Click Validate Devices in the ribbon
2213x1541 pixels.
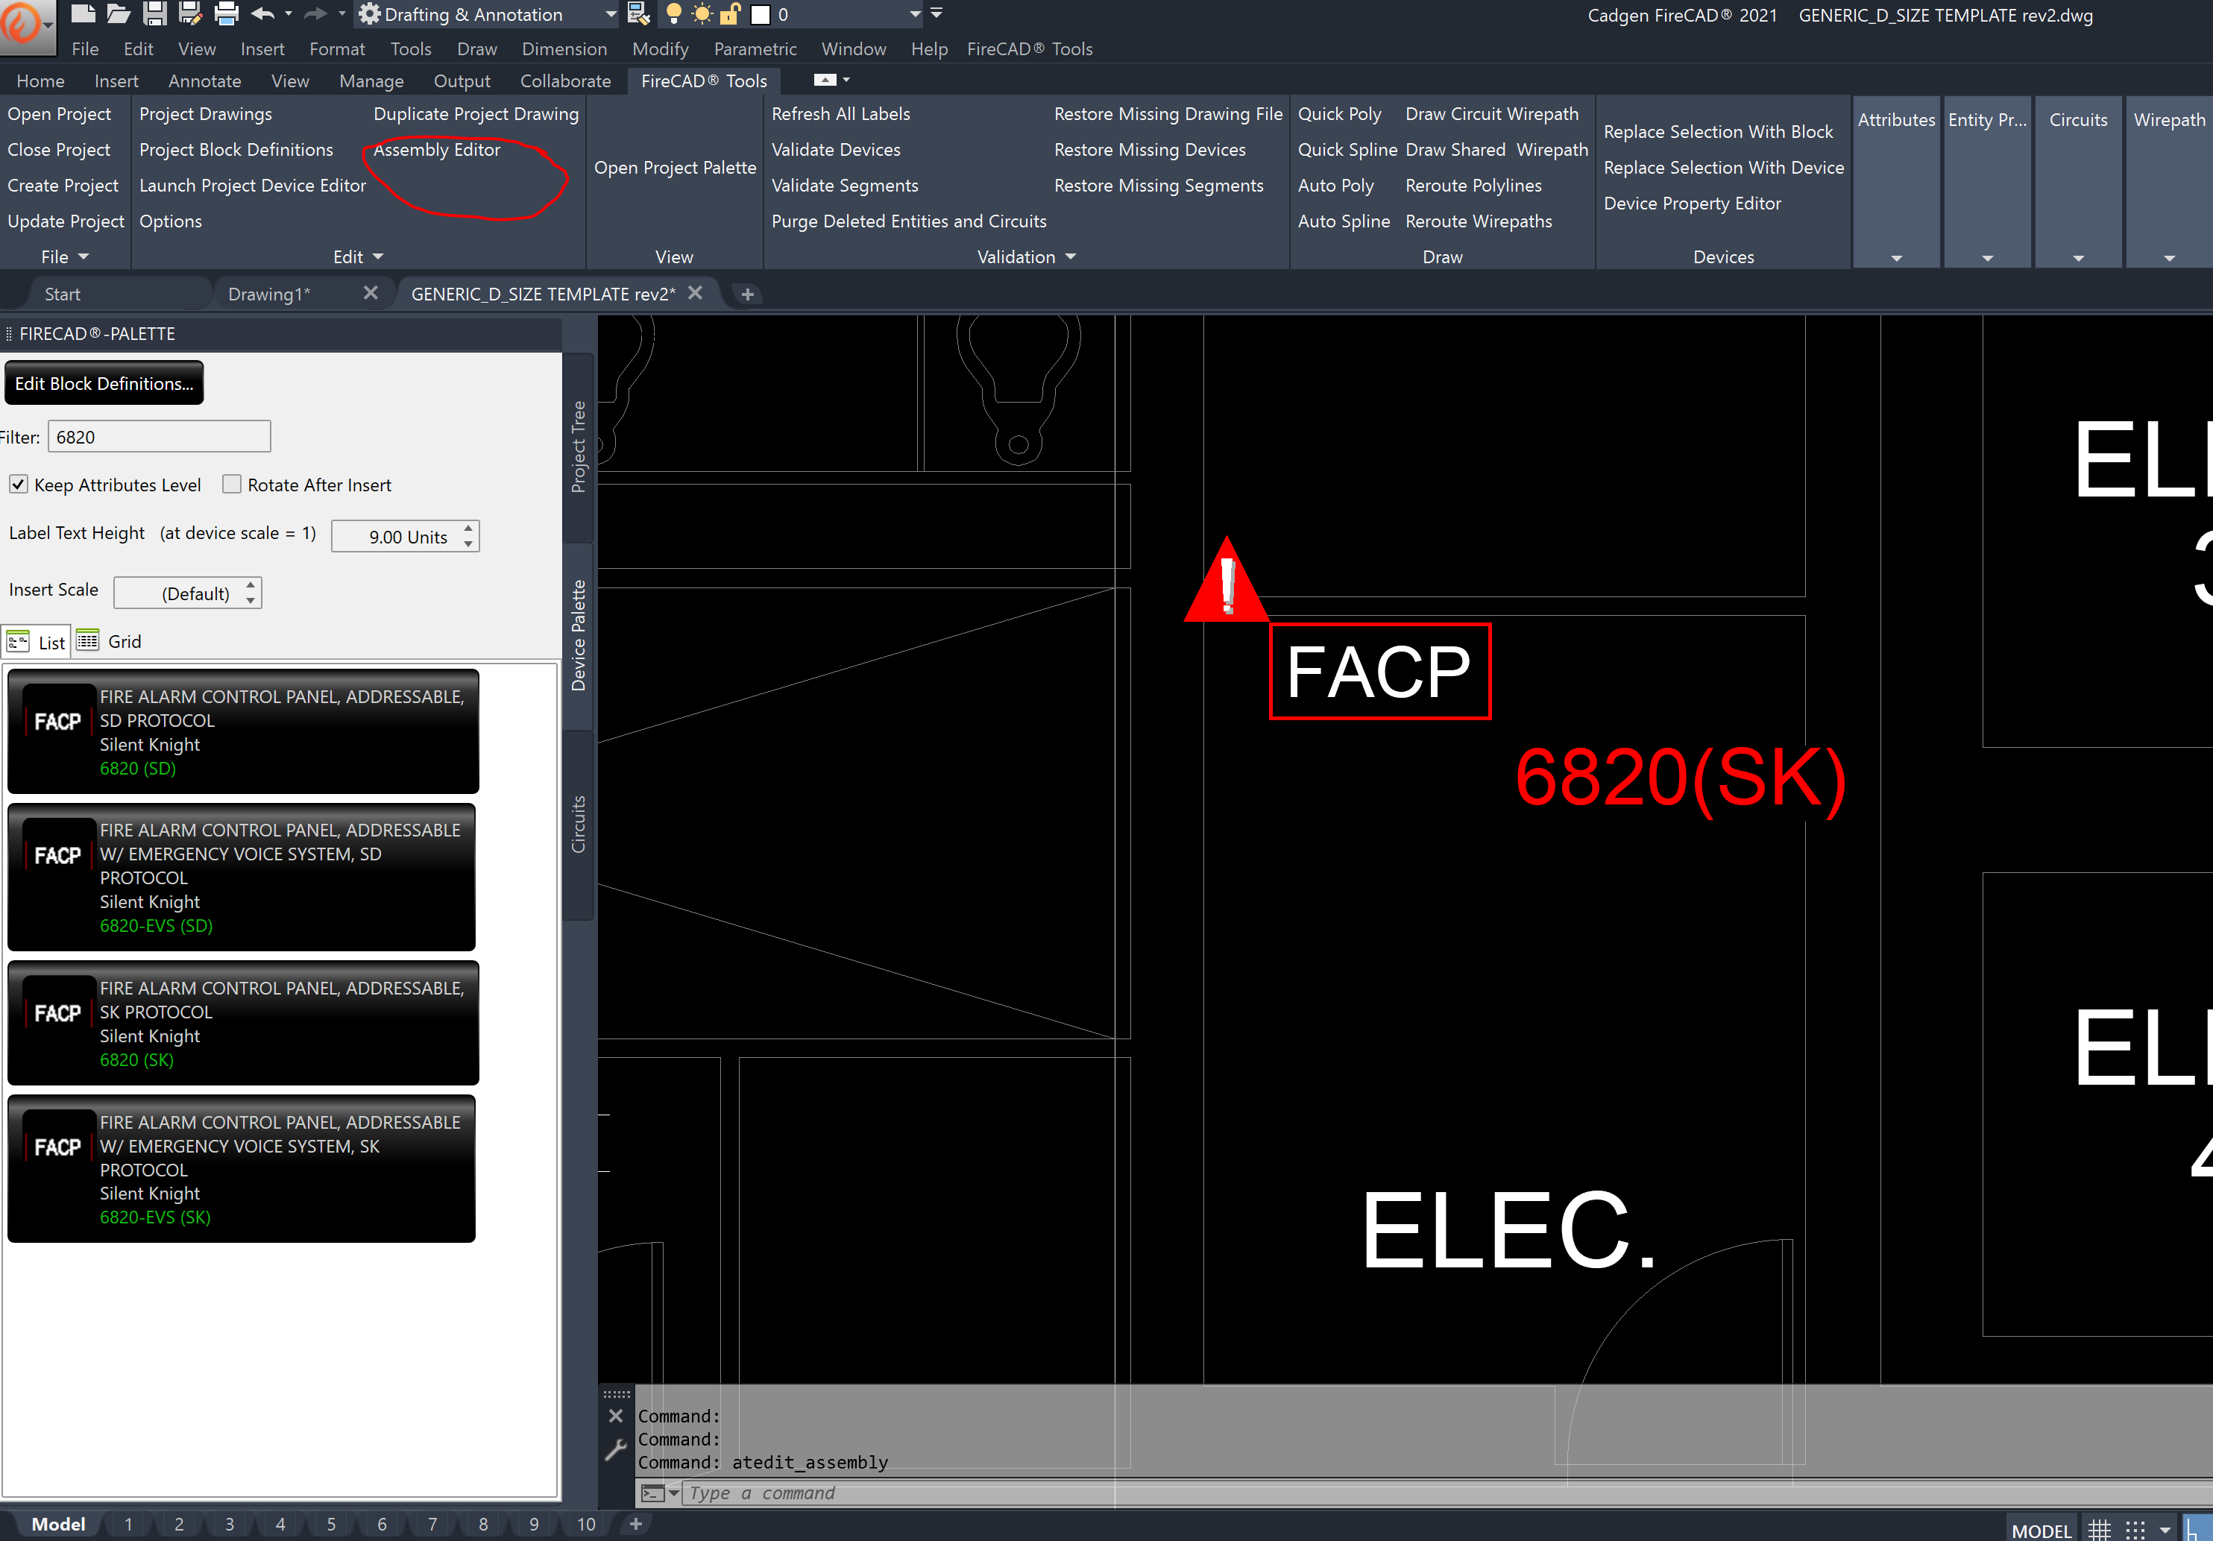[x=836, y=149]
